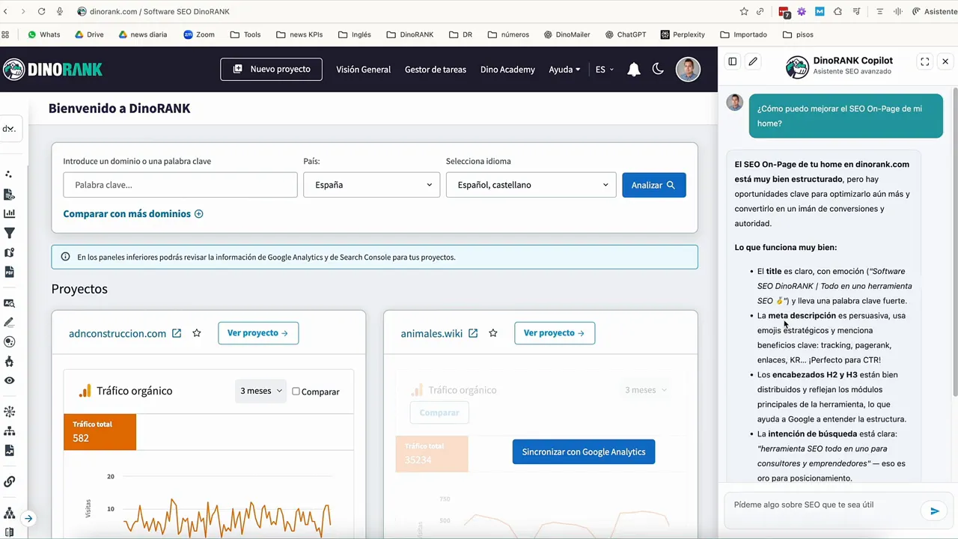The width and height of the screenshot is (958, 539).
Task: Expand the 3 meses period dropdown
Action: [x=260, y=391]
